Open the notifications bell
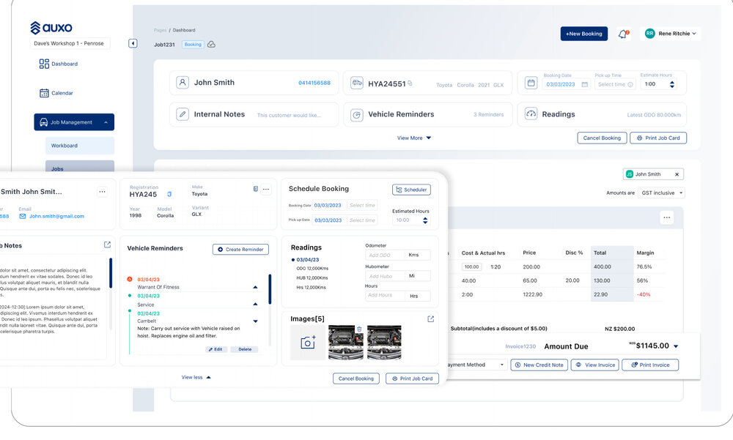The image size is (733, 440). tap(623, 34)
